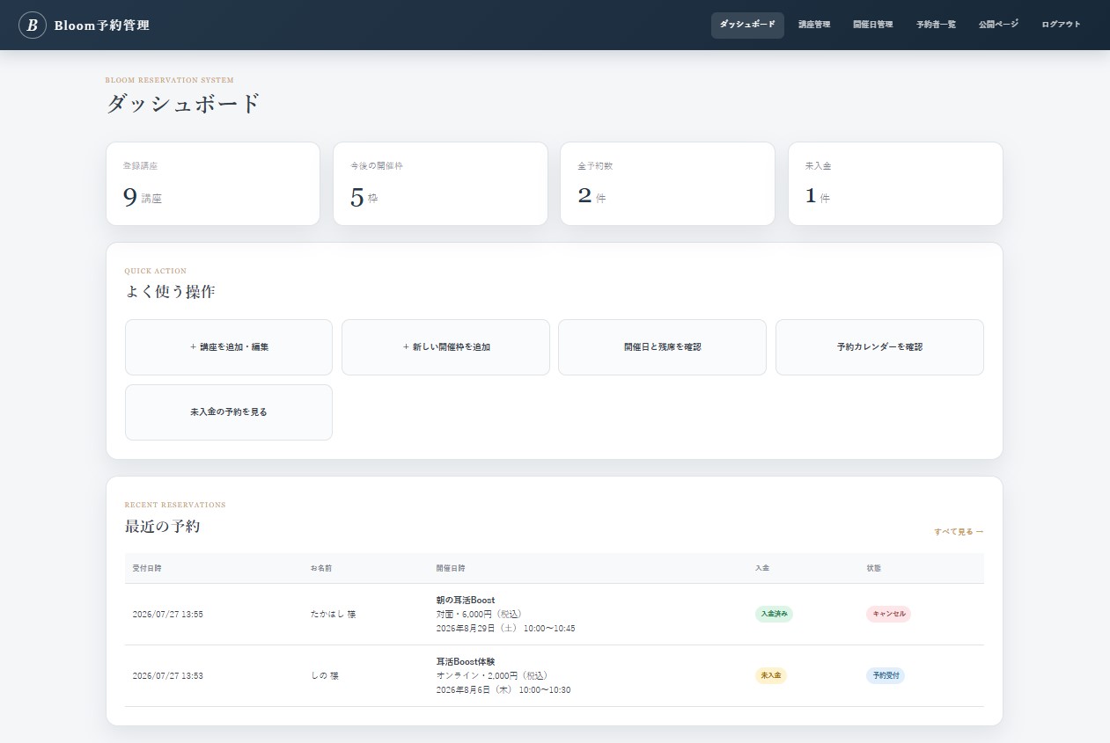Screen dimensions: 1110x743
Task: Click the 全予約数 stat card
Action: pyautogui.click(x=667, y=184)
